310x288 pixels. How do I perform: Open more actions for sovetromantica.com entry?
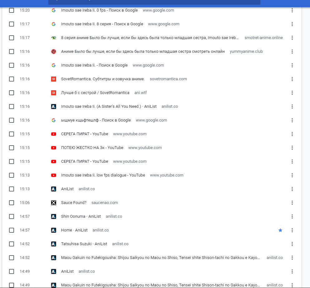(x=292, y=79)
